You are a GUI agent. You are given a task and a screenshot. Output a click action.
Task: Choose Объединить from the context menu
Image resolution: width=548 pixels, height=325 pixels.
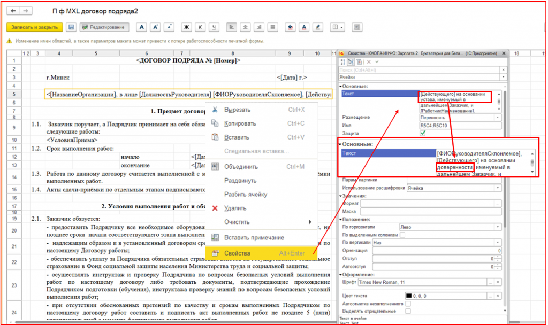coord(261,167)
